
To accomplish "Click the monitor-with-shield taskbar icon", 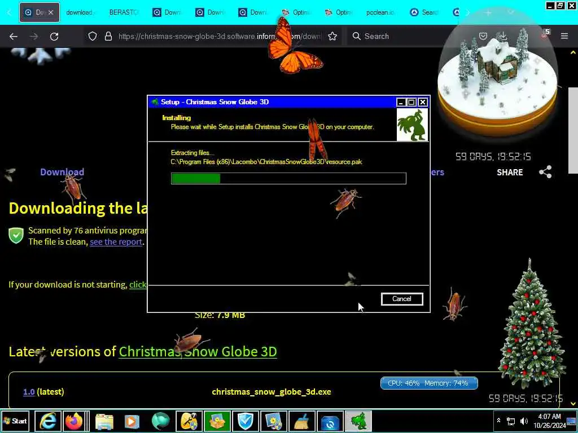I will (x=274, y=421).
